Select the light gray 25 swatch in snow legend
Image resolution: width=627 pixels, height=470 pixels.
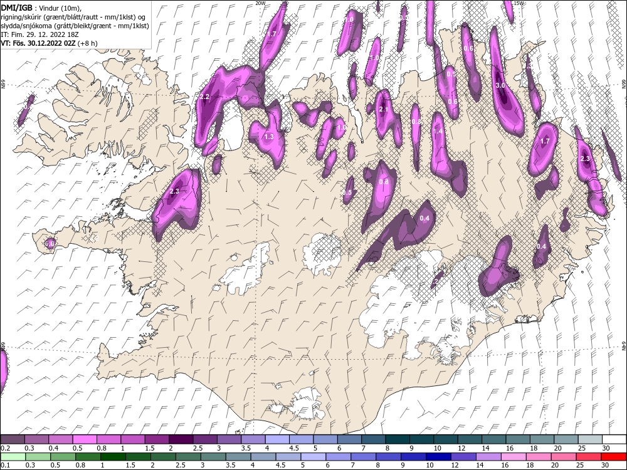590,440
